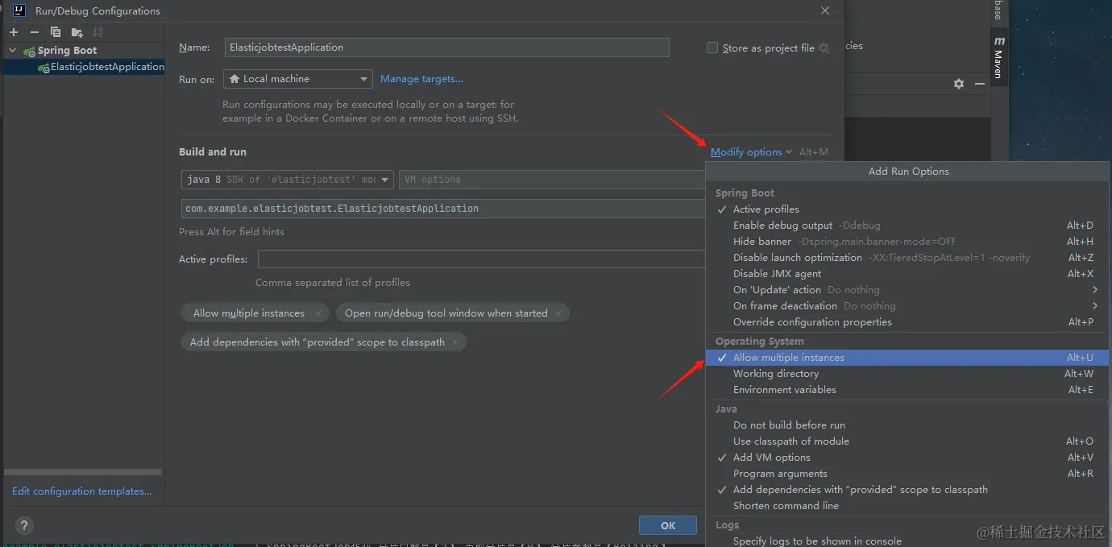Open the Maven tool window tab
Image resolution: width=1112 pixels, height=547 pixels.
999,57
